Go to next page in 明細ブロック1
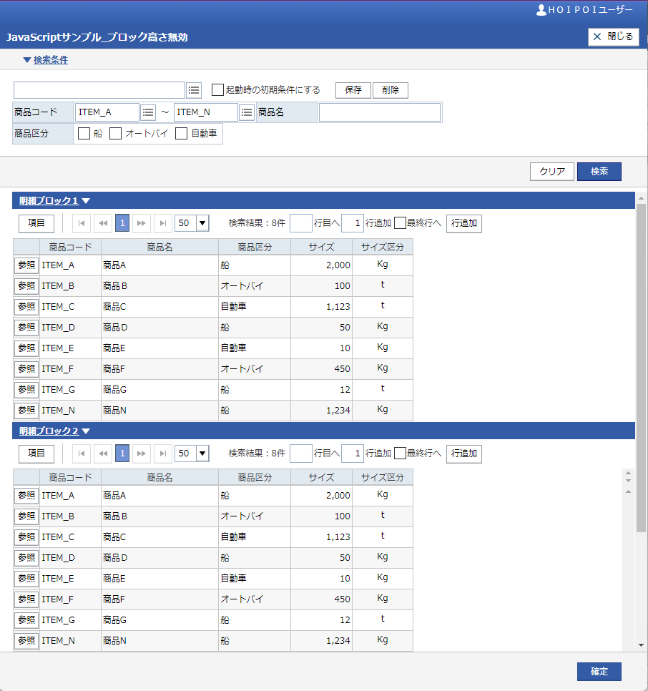This screenshot has height=691, width=648. (142, 223)
